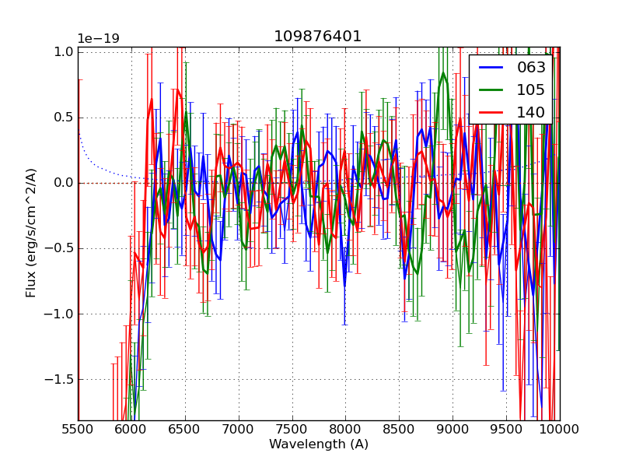Click the 7500 x-axis tick label

click(292, 429)
